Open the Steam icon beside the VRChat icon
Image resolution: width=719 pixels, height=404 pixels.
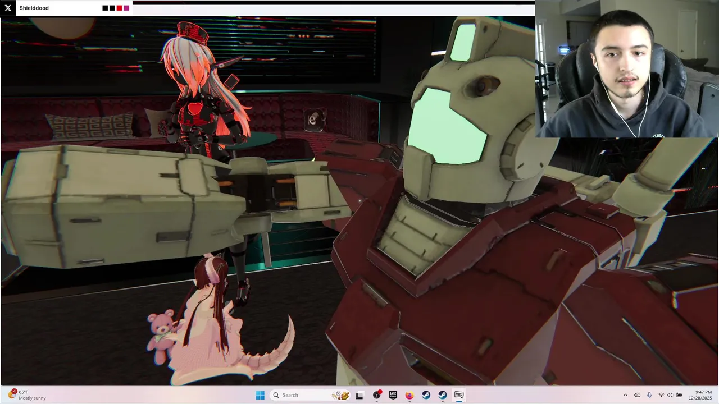click(442, 395)
